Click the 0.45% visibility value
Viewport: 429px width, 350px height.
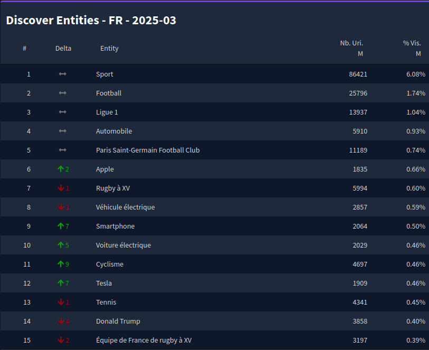pos(416,302)
